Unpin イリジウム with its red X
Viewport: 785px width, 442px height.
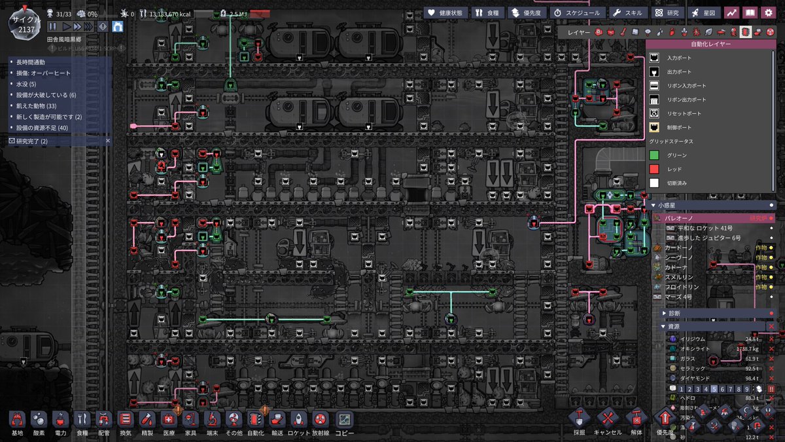click(771, 339)
